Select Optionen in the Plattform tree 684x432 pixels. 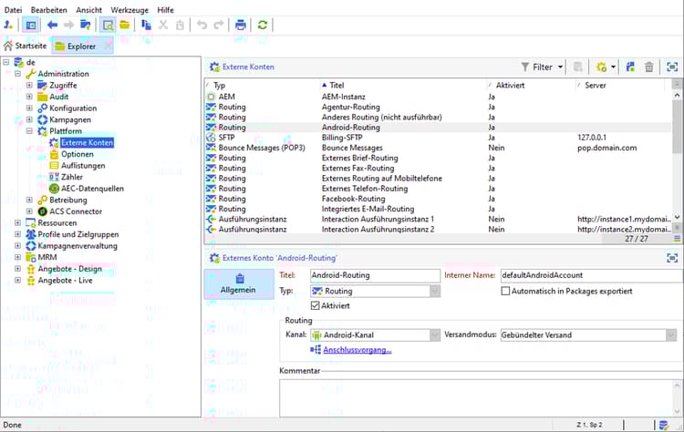77,154
